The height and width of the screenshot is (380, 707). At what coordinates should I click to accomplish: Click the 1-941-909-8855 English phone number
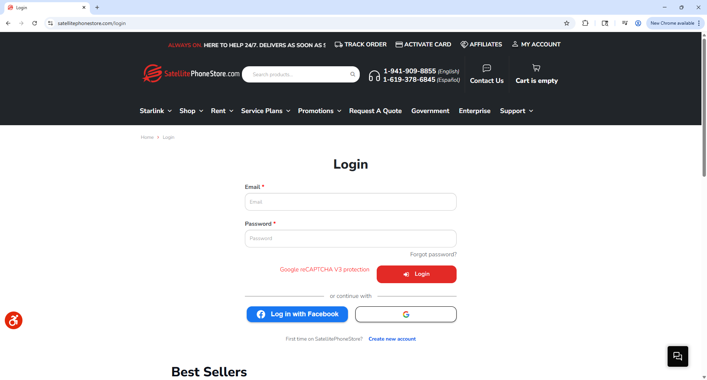point(421,71)
